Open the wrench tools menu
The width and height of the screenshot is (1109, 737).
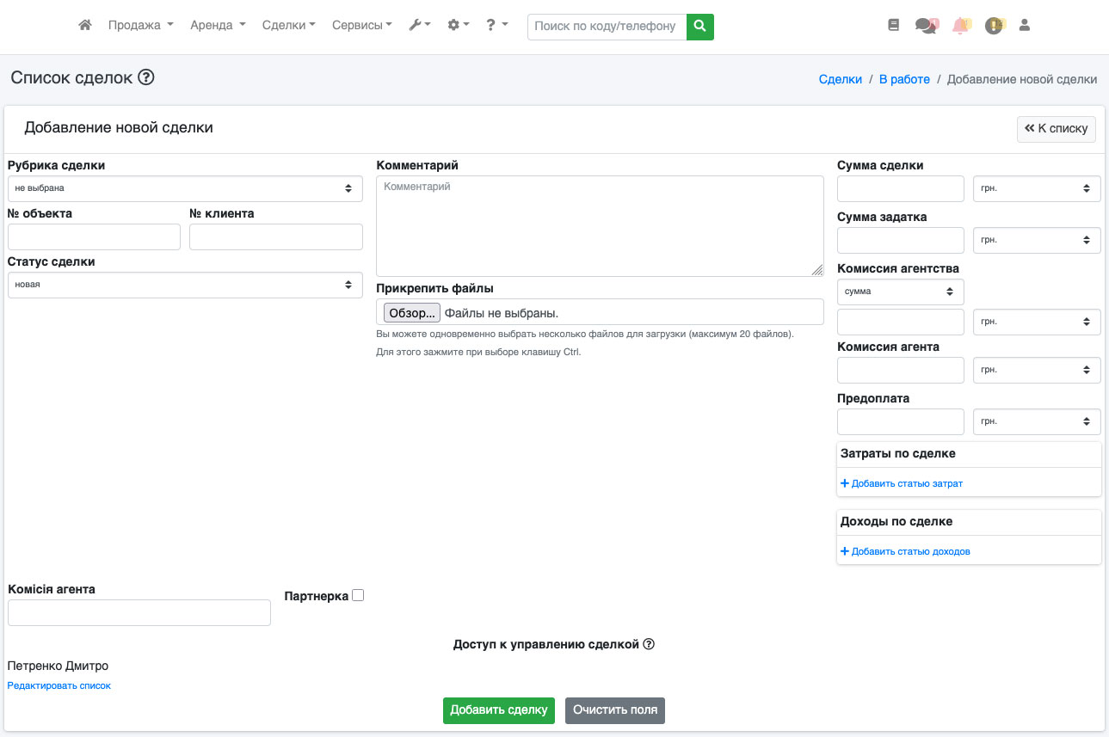tap(419, 26)
